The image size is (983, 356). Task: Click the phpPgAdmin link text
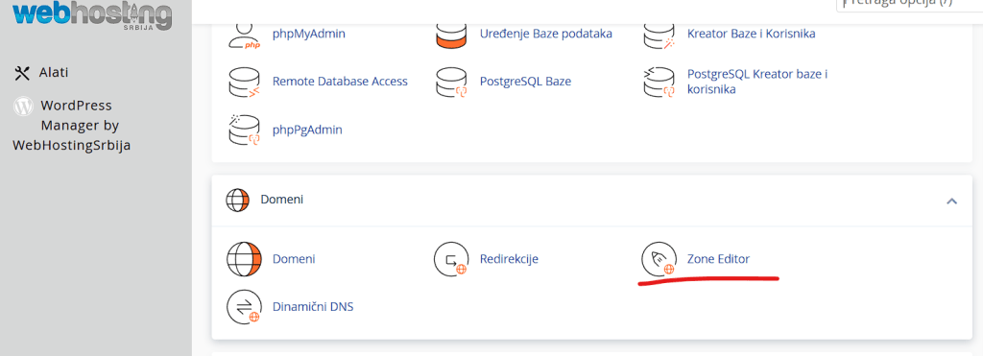pyautogui.click(x=307, y=131)
